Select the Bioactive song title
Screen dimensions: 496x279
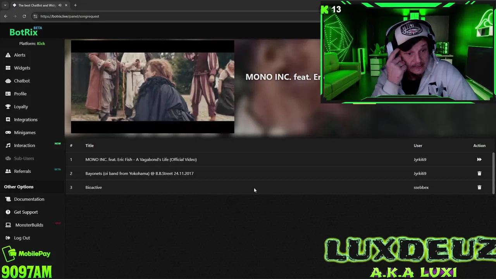pyautogui.click(x=93, y=187)
